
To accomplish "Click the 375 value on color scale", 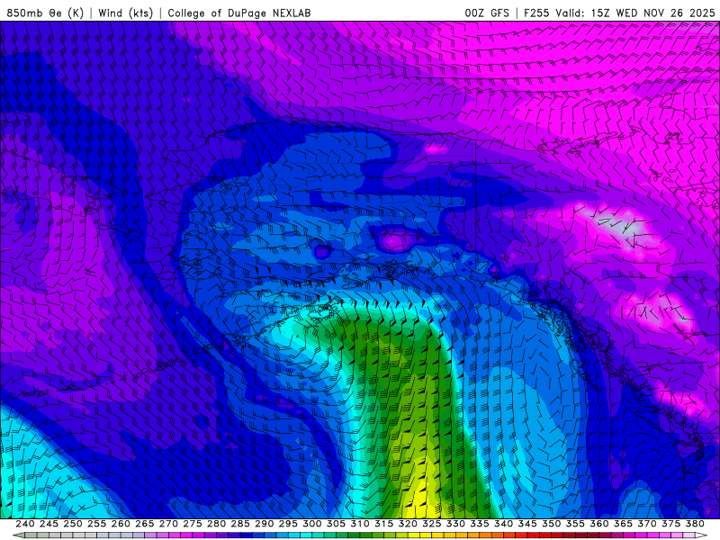I will click(x=670, y=524).
